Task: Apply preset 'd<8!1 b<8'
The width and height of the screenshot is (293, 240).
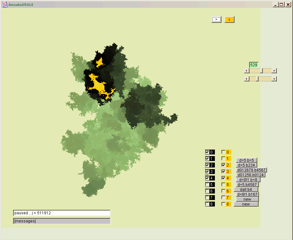Action: pos(248,180)
